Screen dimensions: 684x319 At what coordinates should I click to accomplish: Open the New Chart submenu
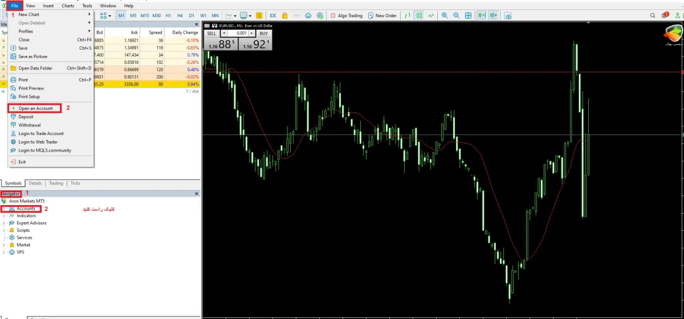coord(51,14)
